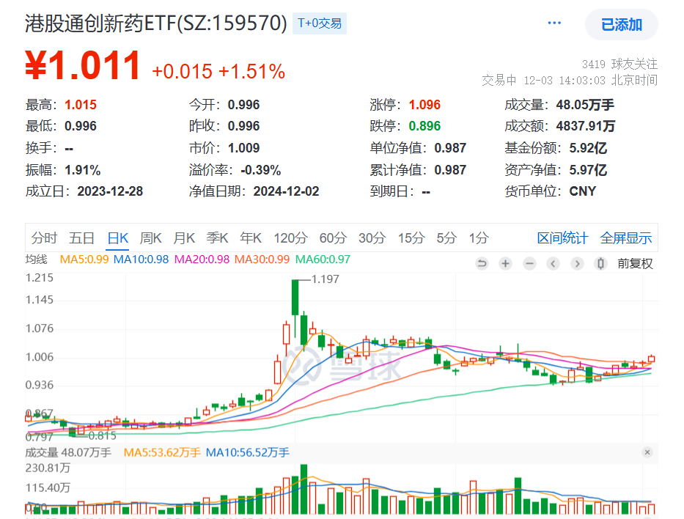Click the 1.197 peak candlestick
Screen dimensions: 684x519
(295, 297)
